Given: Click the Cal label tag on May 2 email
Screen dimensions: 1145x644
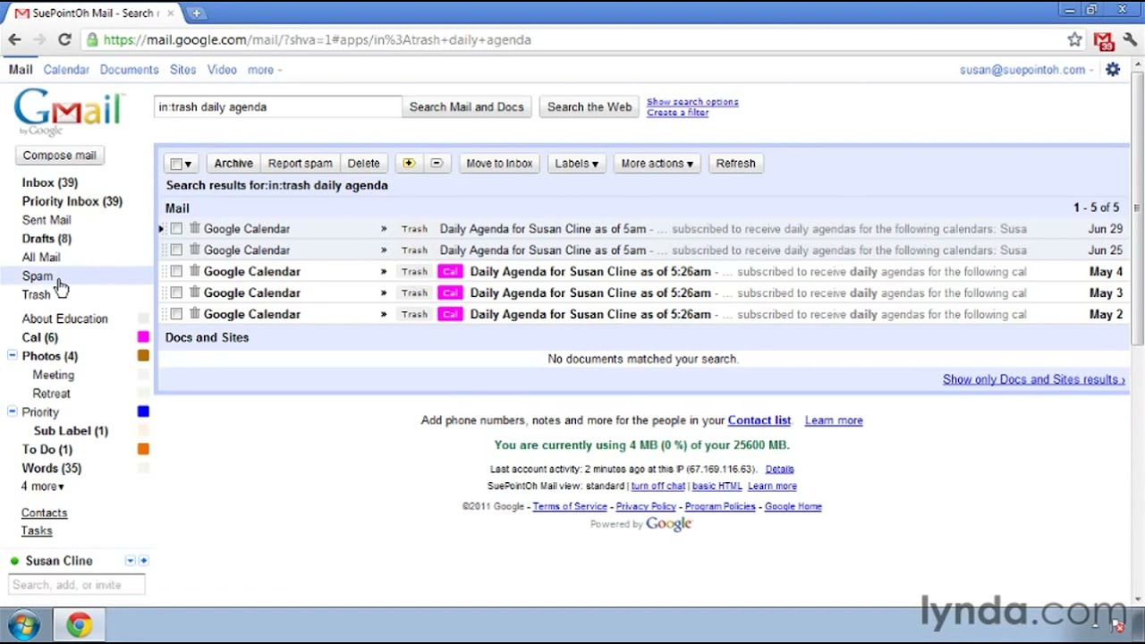Looking at the screenshot, I should 450,314.
